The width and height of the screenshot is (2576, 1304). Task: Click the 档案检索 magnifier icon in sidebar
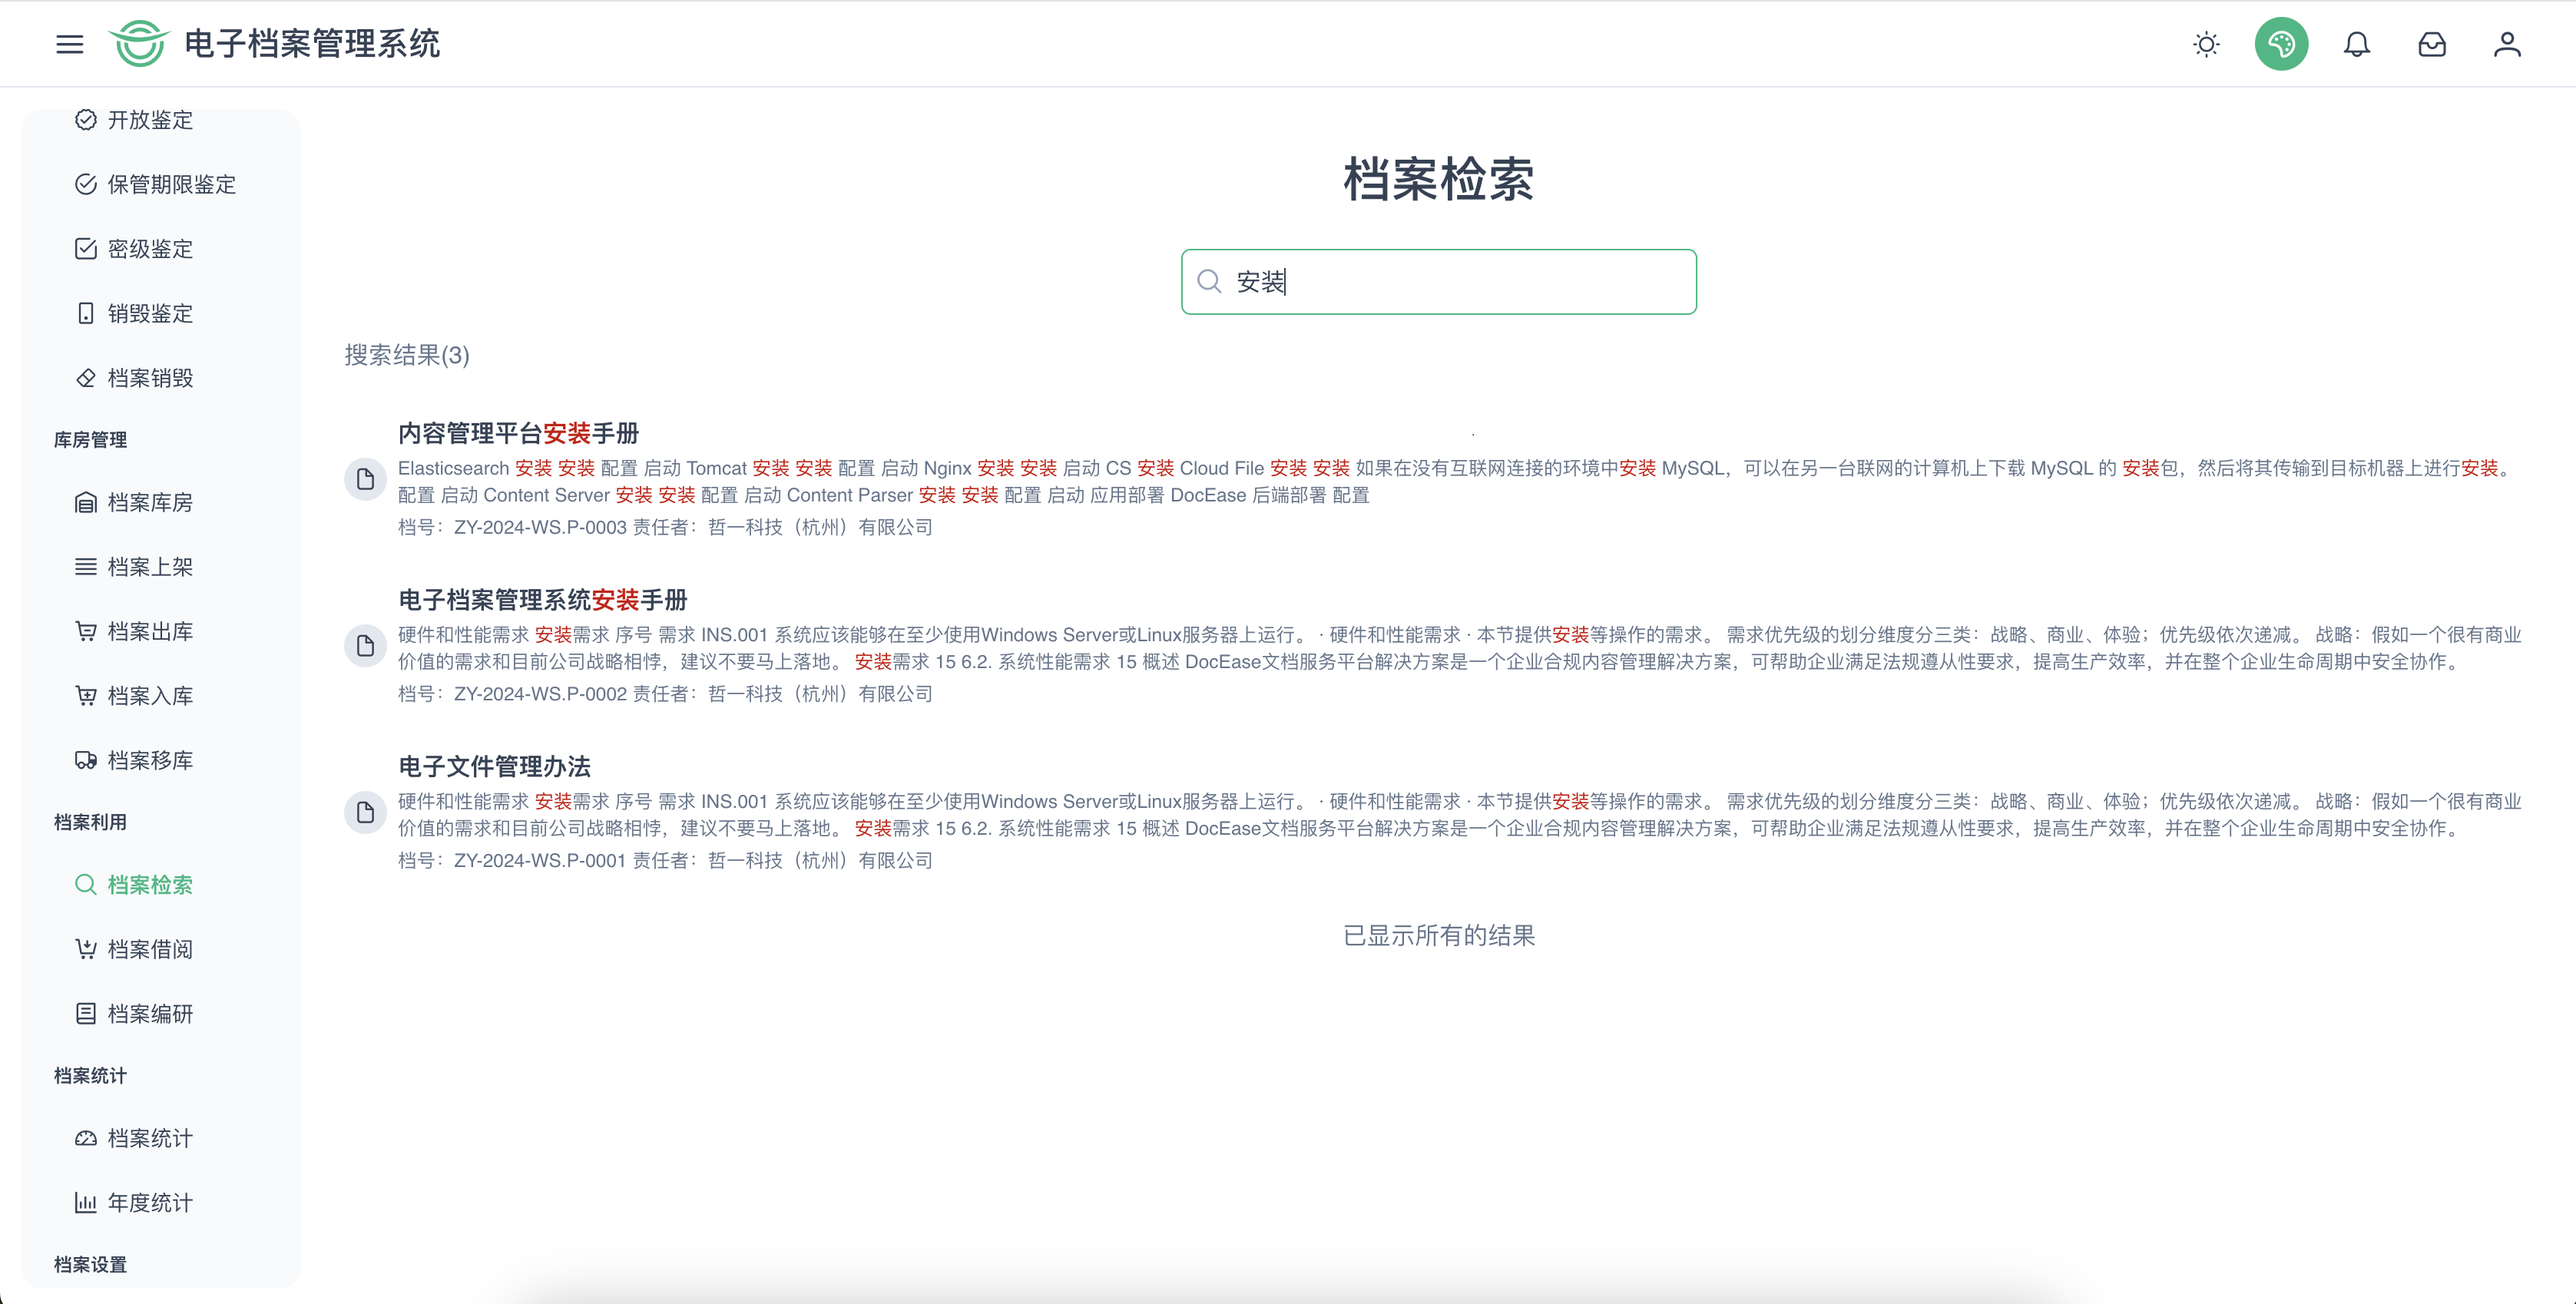tap(86, 885)
